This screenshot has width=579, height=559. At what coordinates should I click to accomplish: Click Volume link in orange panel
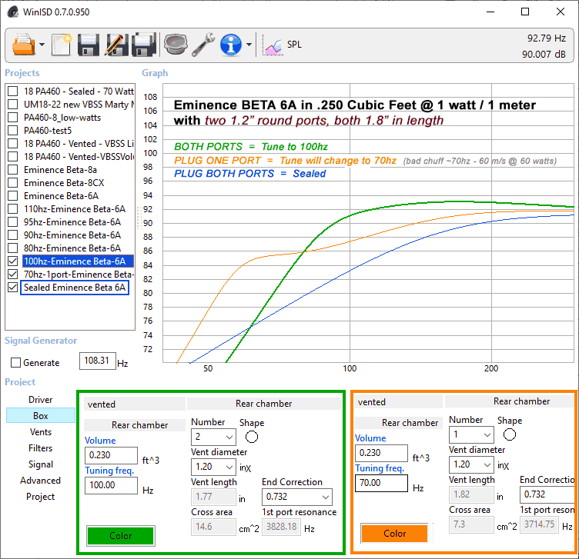coord(370,438)
